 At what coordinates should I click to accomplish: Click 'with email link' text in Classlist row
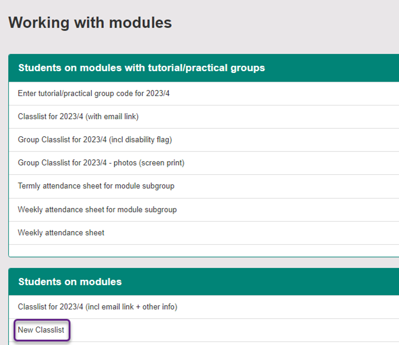(113, 116)
